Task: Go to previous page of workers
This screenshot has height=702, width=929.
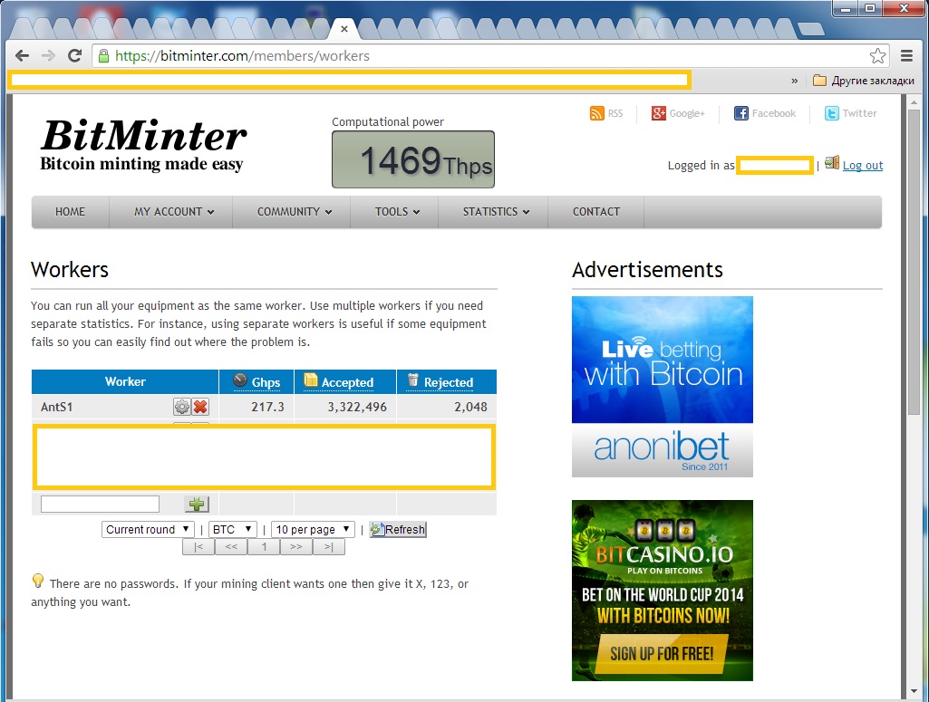Action: point(231,546)
